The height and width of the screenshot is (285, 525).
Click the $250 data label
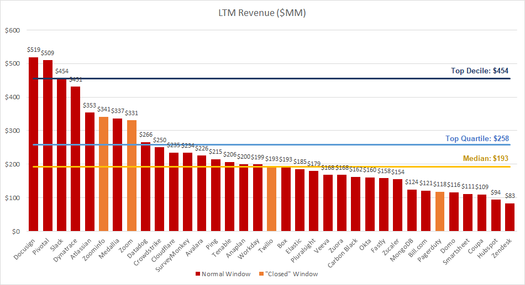pyautogui.click(x=160, y=140)
